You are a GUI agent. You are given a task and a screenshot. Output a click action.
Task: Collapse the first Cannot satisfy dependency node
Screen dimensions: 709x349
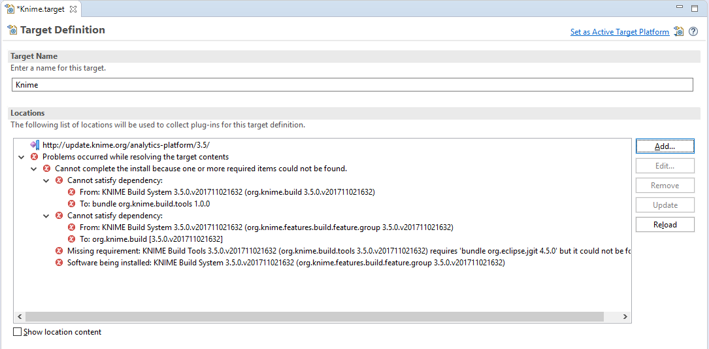[46, 180]
